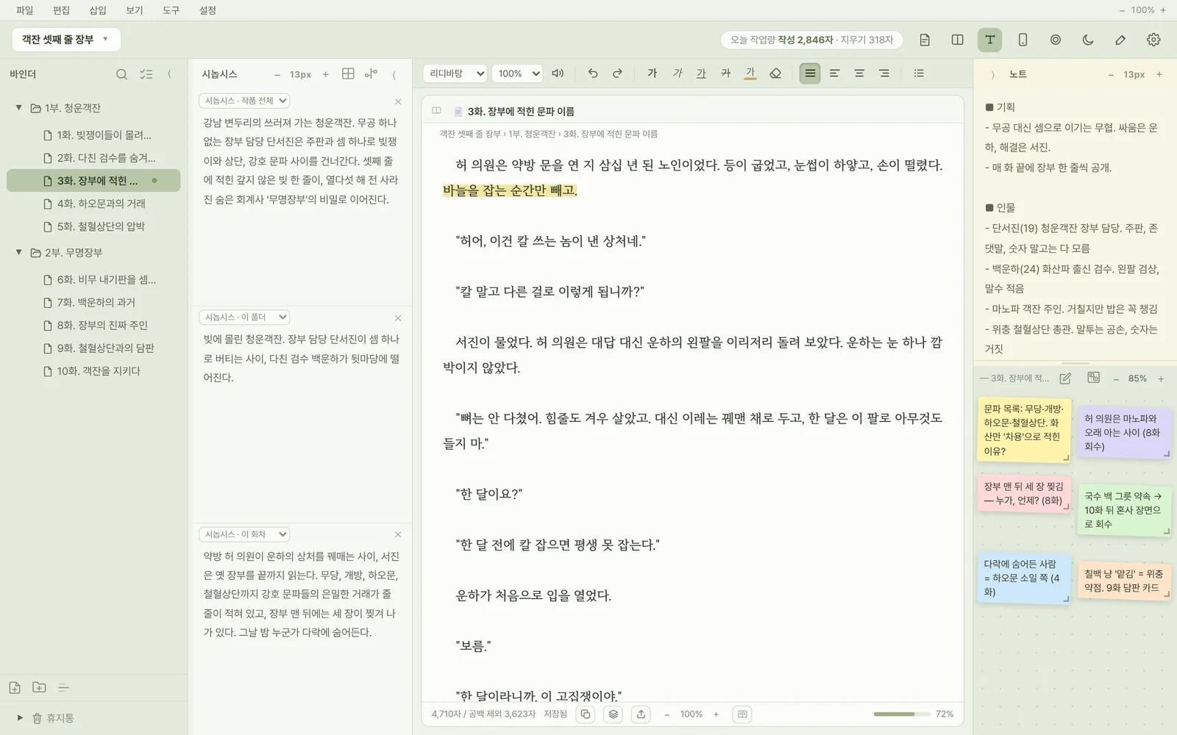
Task: Switch synopsis panel to grid layout icon
Action: pyautogui.click(x=349, y=73)
